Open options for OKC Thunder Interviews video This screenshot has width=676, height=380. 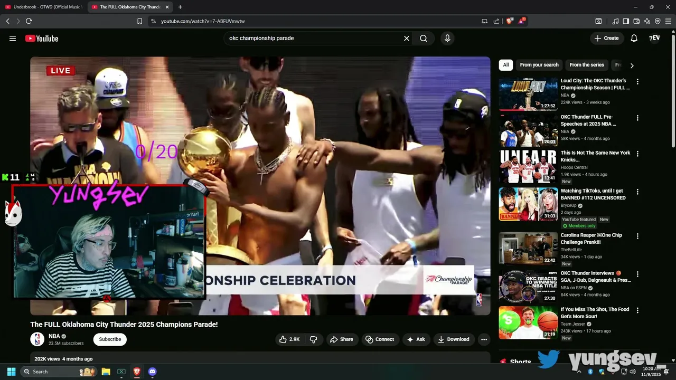637,274
